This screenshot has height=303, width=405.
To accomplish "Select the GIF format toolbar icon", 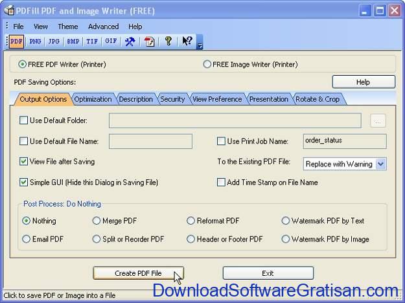I will pyautogui.click(x=111, y=41).
